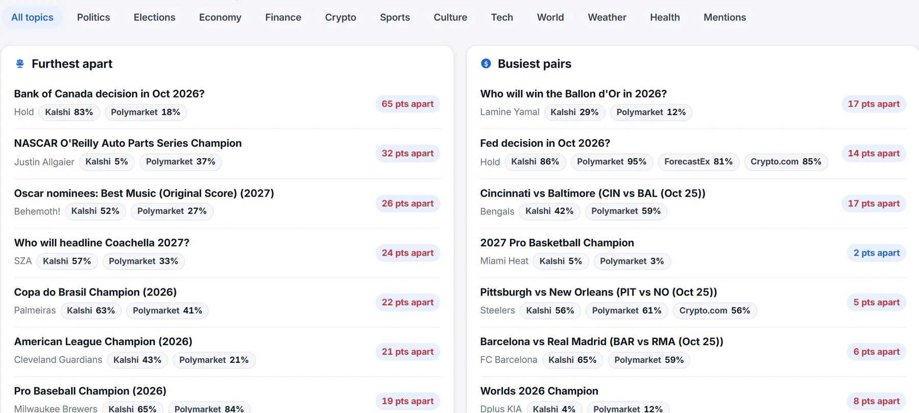Open NASCAR O'Reilly Auto Parts Series Champion
This screenshot has height=413, width=919.
pos(128,143)
